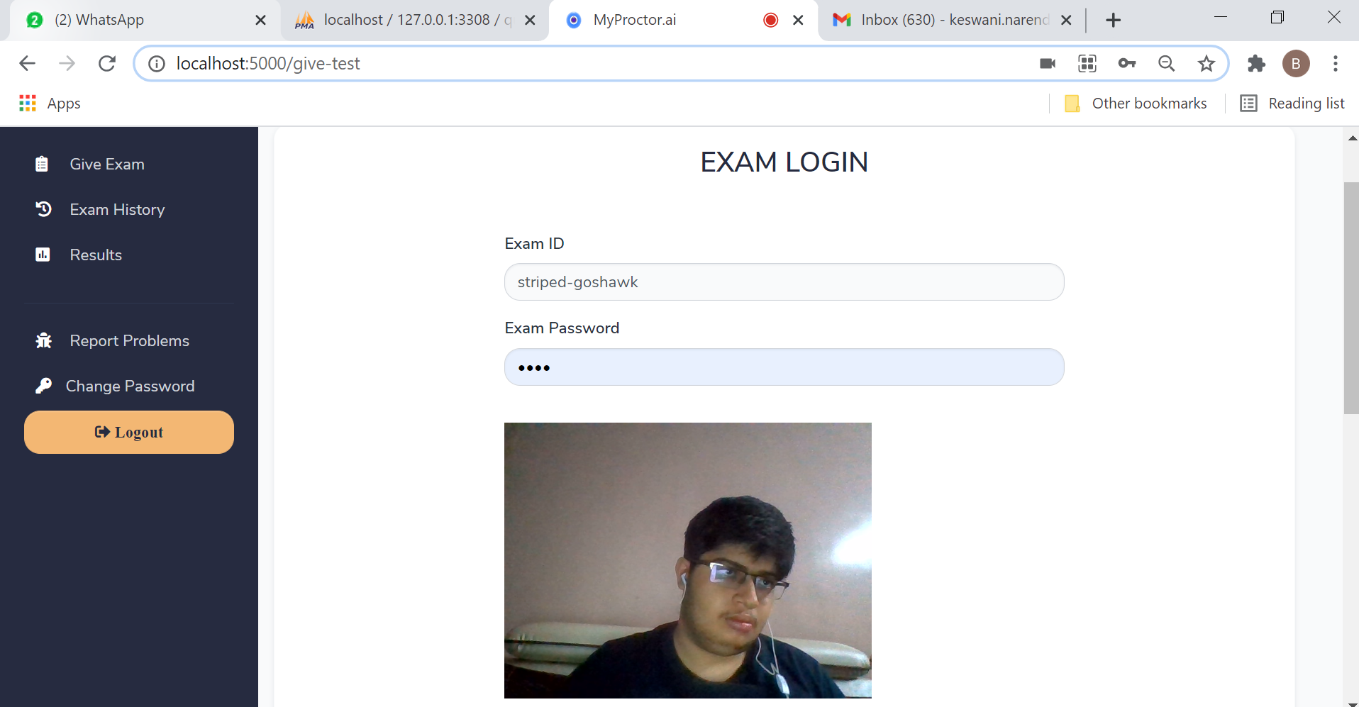Image resolution: width=1359 pixels, height=707 pixels.
Task: Open the browser extensions puzzle icon
Action: [x=1256, y=64]
